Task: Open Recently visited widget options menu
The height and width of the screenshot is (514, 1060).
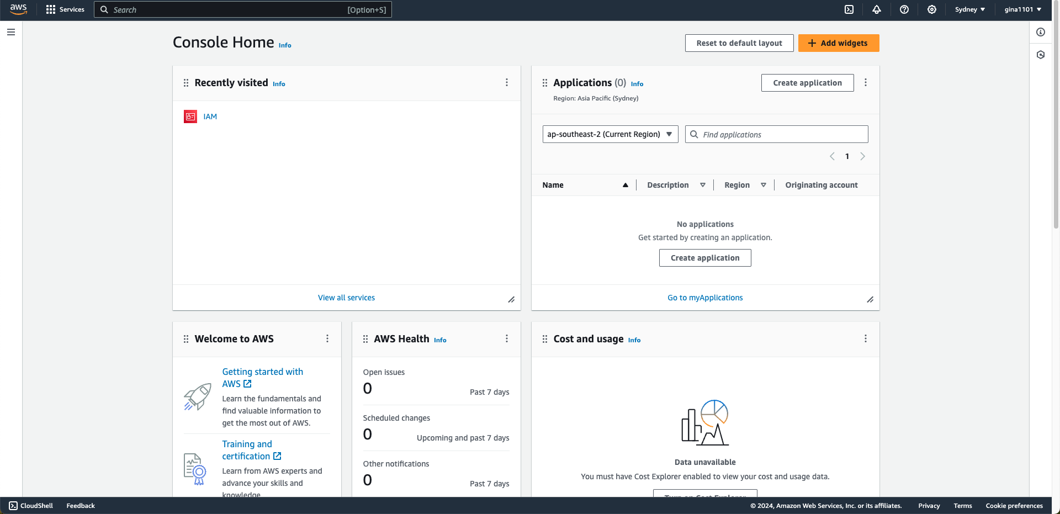Action: tap(507, 82)
